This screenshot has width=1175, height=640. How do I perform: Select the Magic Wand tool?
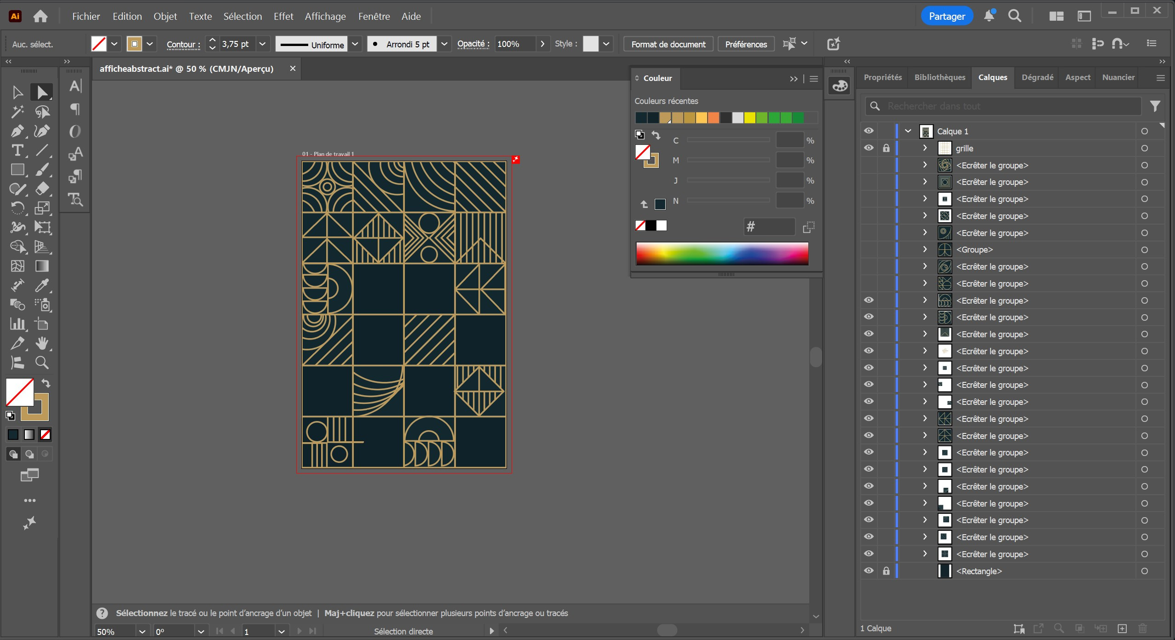click(x=17, y=112)
